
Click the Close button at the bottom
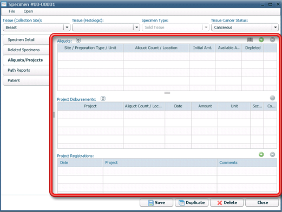(262, 203)
